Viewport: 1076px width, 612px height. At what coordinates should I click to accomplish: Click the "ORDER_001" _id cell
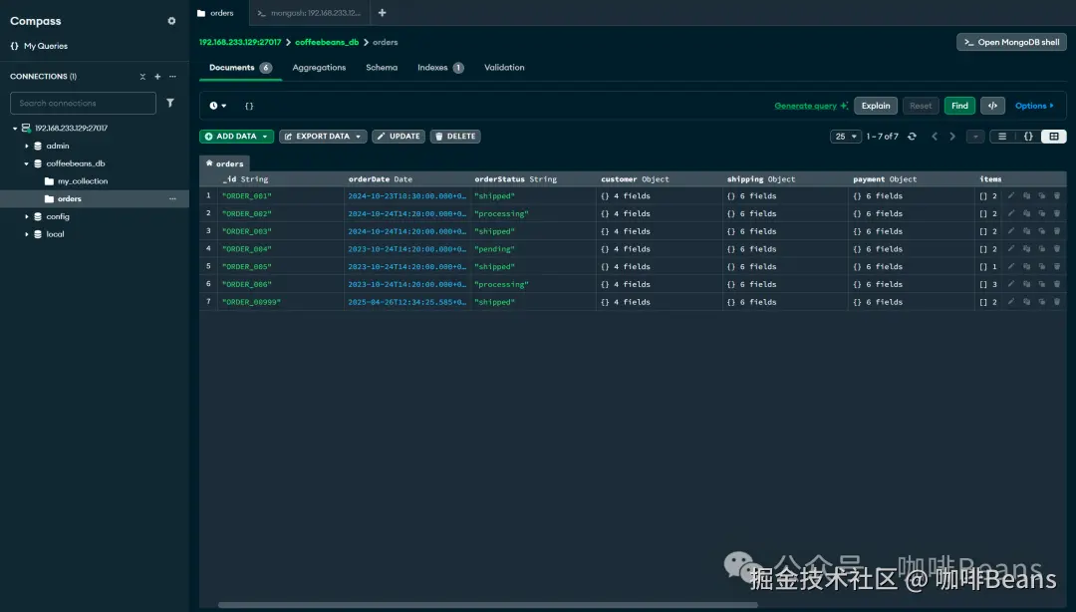click(x=281, y=195)
